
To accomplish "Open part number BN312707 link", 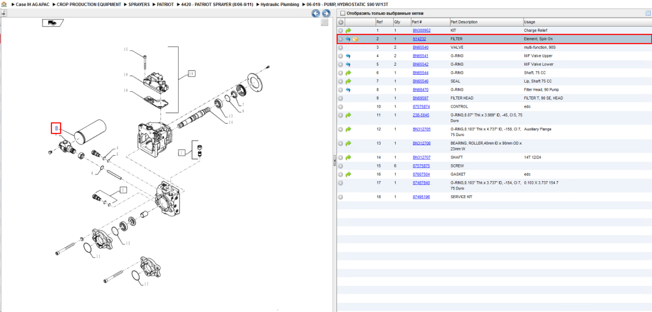I will point(421,158).
